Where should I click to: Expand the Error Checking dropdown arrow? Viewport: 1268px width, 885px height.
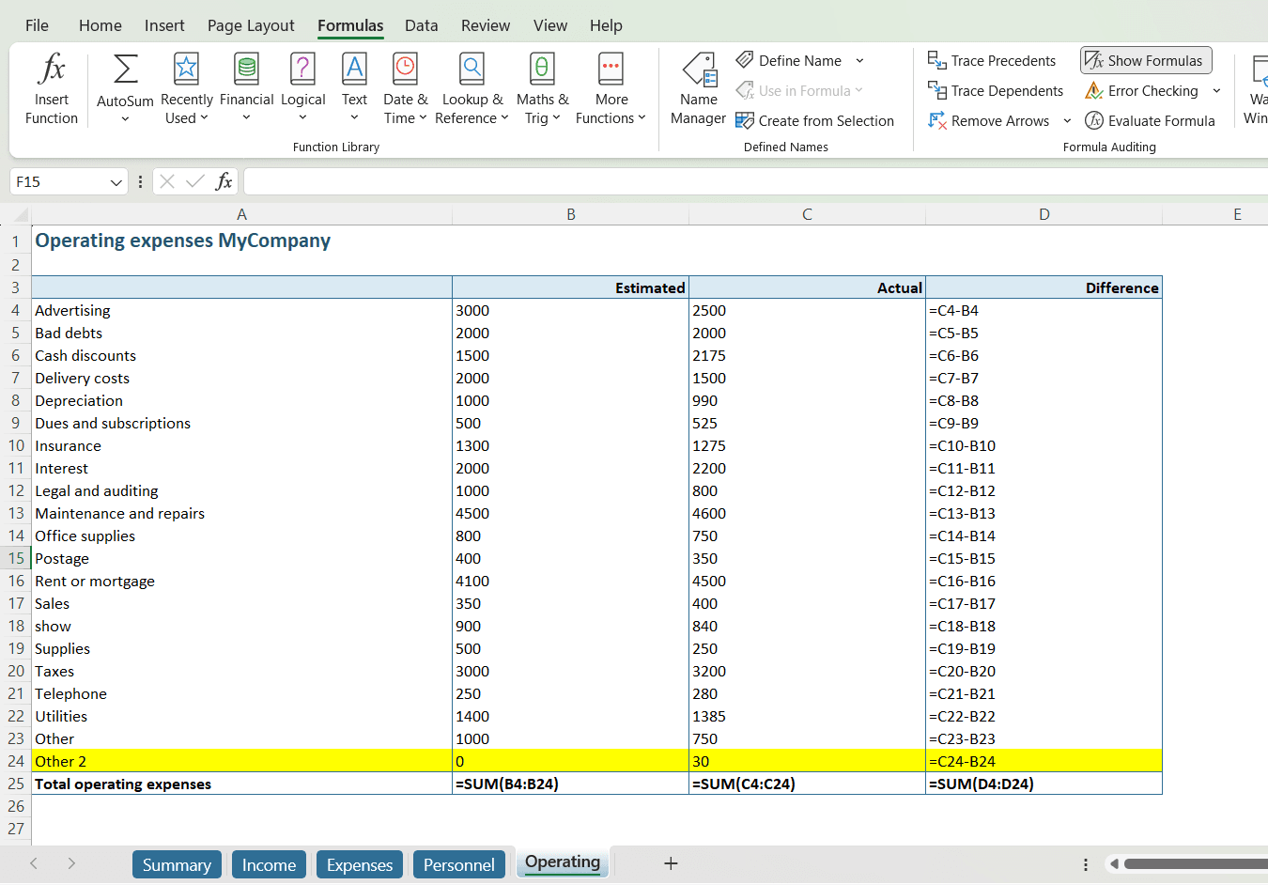pyautogui.click(x=1216, y=90)
